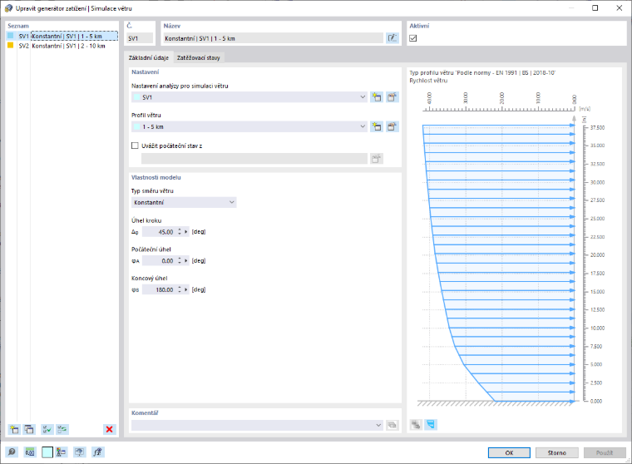Click the Úhel kroku 45.00 value field
The height and width of the screenshot is (464, 632).
point(160,232)
